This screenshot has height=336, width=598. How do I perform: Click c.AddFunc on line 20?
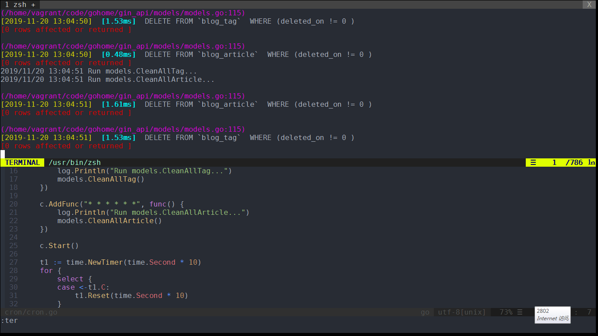60,204
